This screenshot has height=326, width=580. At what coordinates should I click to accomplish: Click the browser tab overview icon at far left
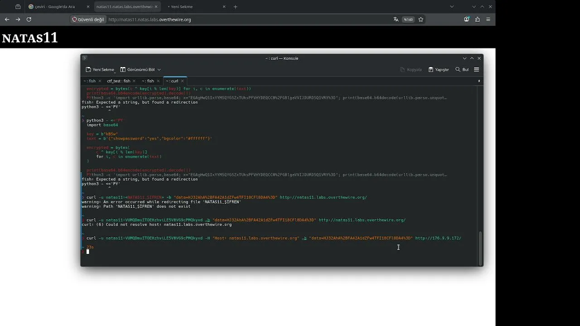18,7
